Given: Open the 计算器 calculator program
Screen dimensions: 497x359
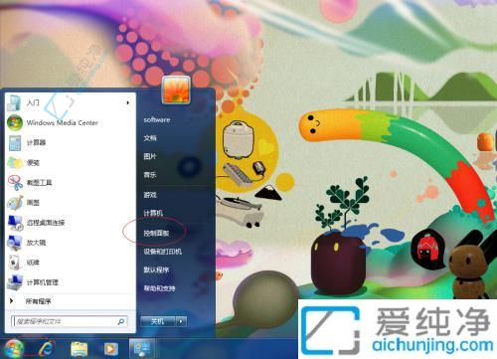Looking at the screenshot, I should tap(70, 142).
